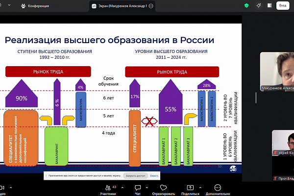Check the green encryption shield icon
Image resolution: width=294 pixels, height=196 pixels.
pos(246,5)
